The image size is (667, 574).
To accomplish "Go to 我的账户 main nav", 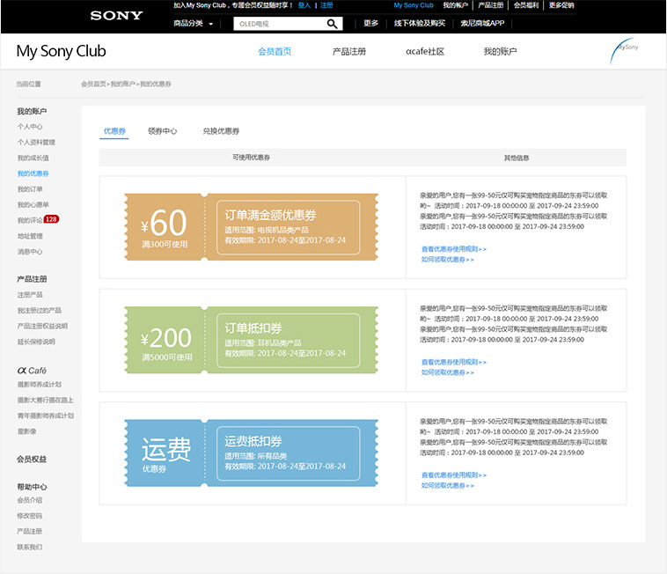I will 500,51.
